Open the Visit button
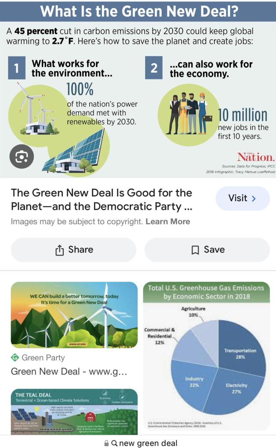The height and width of the screenshot is (448, 276). pyautogui.click(x=242, y=199)
